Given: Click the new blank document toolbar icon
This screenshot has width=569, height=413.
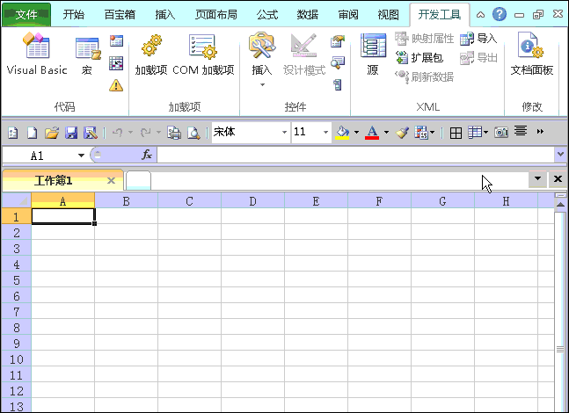Looking at the screenshot, I should [33, 133].
